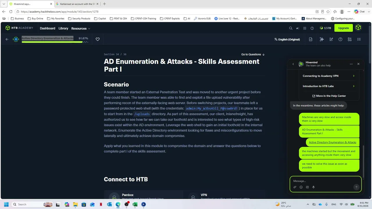The image size is (372, 209).
Task: Open Netflix from the taskbar
Action: [x=101, y=204]
